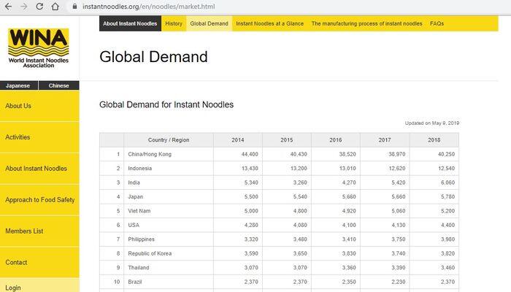This screenshot has height=292, width=511.
Task: Click the India row label
Action: pos(134,182)
